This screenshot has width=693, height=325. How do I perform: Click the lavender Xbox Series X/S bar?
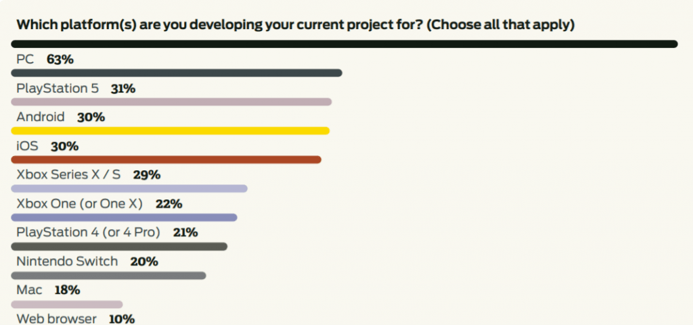[x=129, y=189]
